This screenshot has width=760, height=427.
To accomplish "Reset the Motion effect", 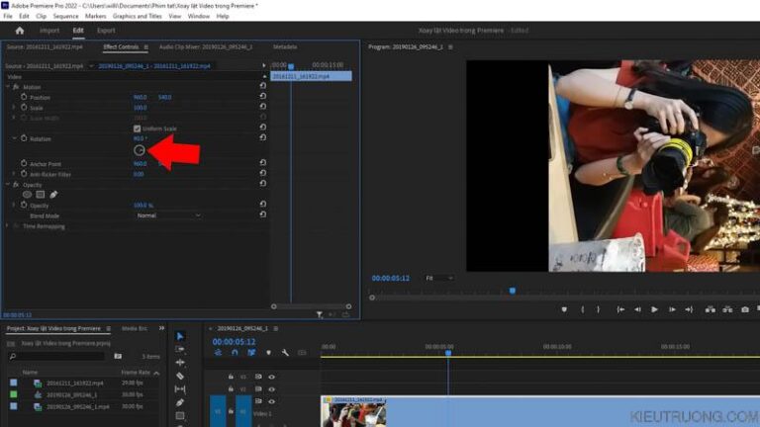I will (262, 86).
